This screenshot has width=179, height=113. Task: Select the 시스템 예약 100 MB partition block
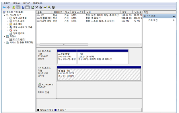point(67,57)
